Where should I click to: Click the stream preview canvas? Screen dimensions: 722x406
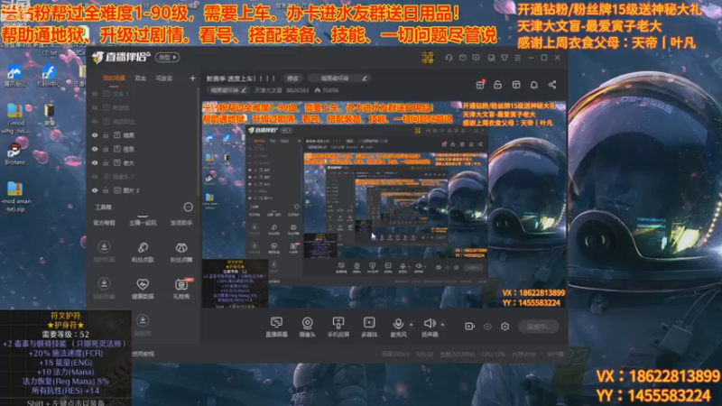click(384, 205)
